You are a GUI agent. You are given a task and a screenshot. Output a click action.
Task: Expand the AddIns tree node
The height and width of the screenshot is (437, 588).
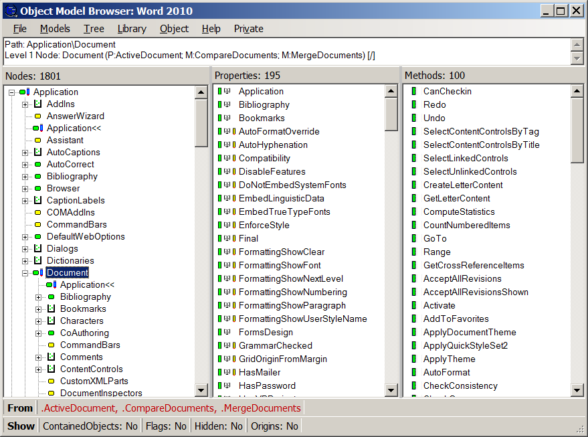[25, 104]
